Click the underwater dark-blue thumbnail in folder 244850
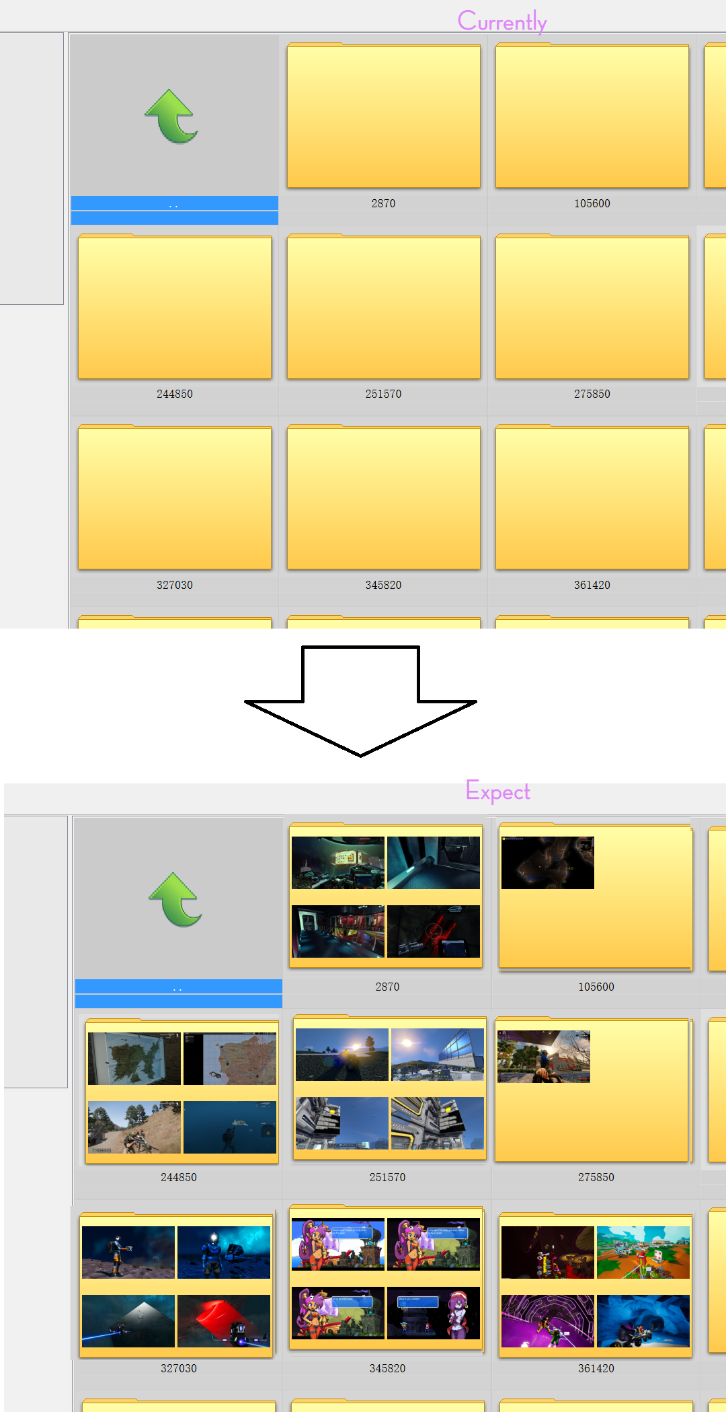 [230, 1127]
